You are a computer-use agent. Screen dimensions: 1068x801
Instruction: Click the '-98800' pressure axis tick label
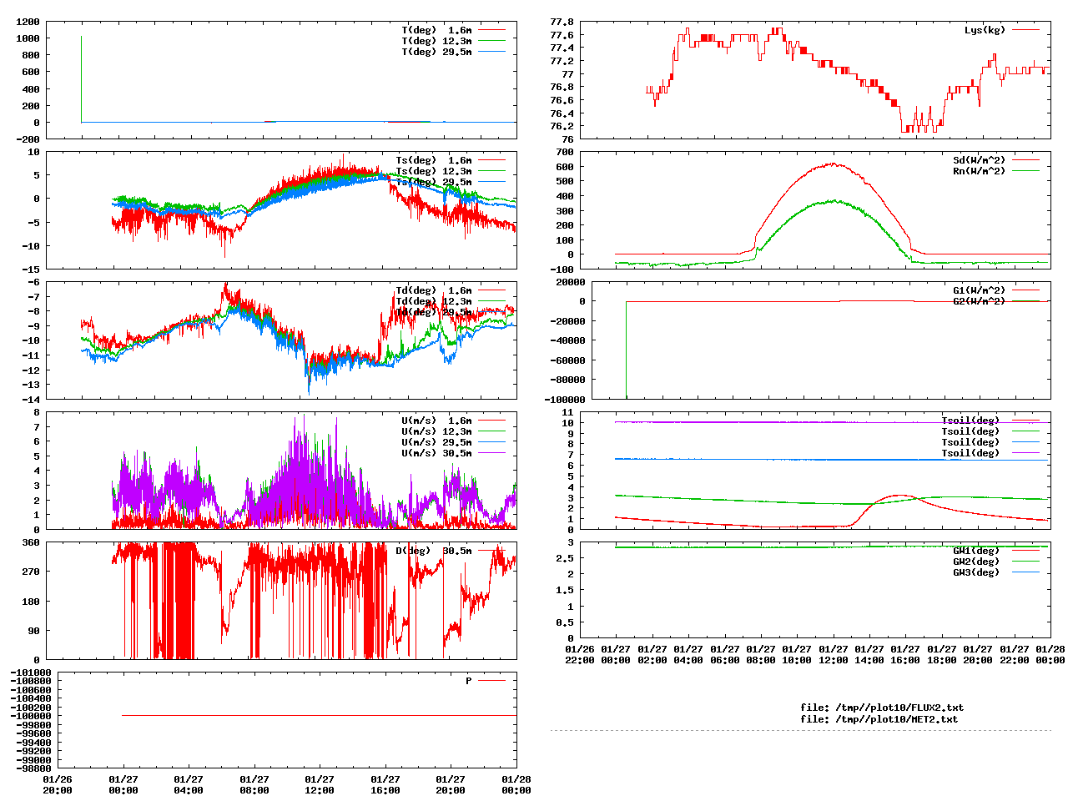(x=33, y=768)
